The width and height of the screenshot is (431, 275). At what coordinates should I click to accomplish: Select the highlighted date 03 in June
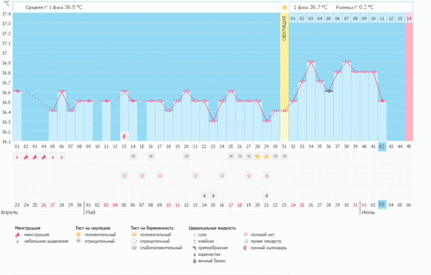point(382,205)
